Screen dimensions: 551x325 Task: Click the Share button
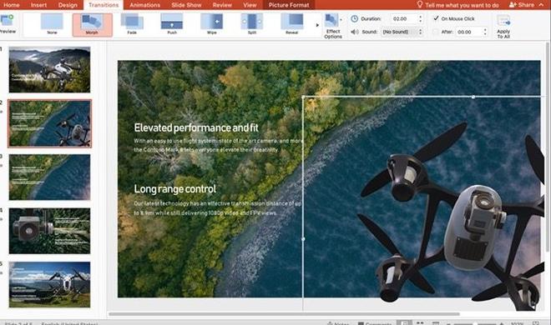click(x=522, y=5)
